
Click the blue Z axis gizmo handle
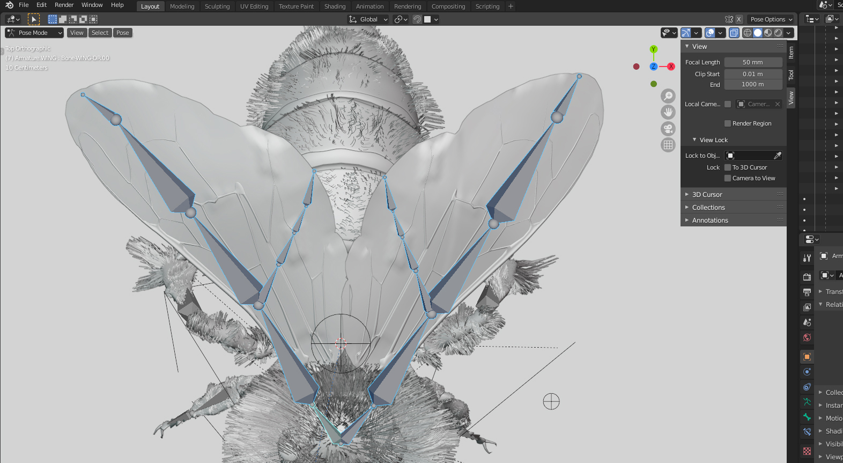point(653,67)
